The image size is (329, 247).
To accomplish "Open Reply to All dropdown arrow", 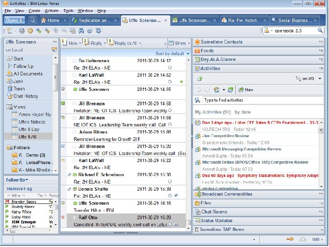I will 140,43.
